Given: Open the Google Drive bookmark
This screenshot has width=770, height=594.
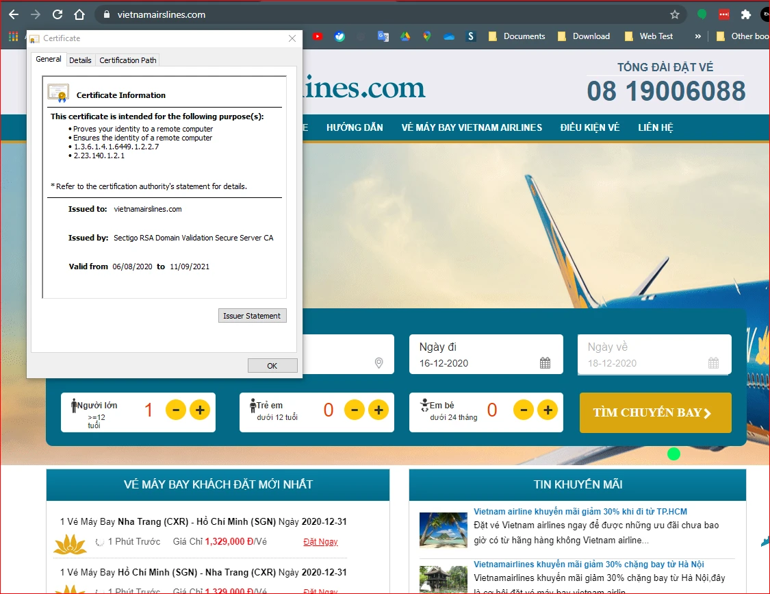Looking at the screenshot, I should 405,36.
